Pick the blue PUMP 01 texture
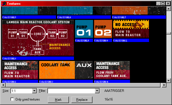This screenshot has width=172, height=105. tap(84, 29)
